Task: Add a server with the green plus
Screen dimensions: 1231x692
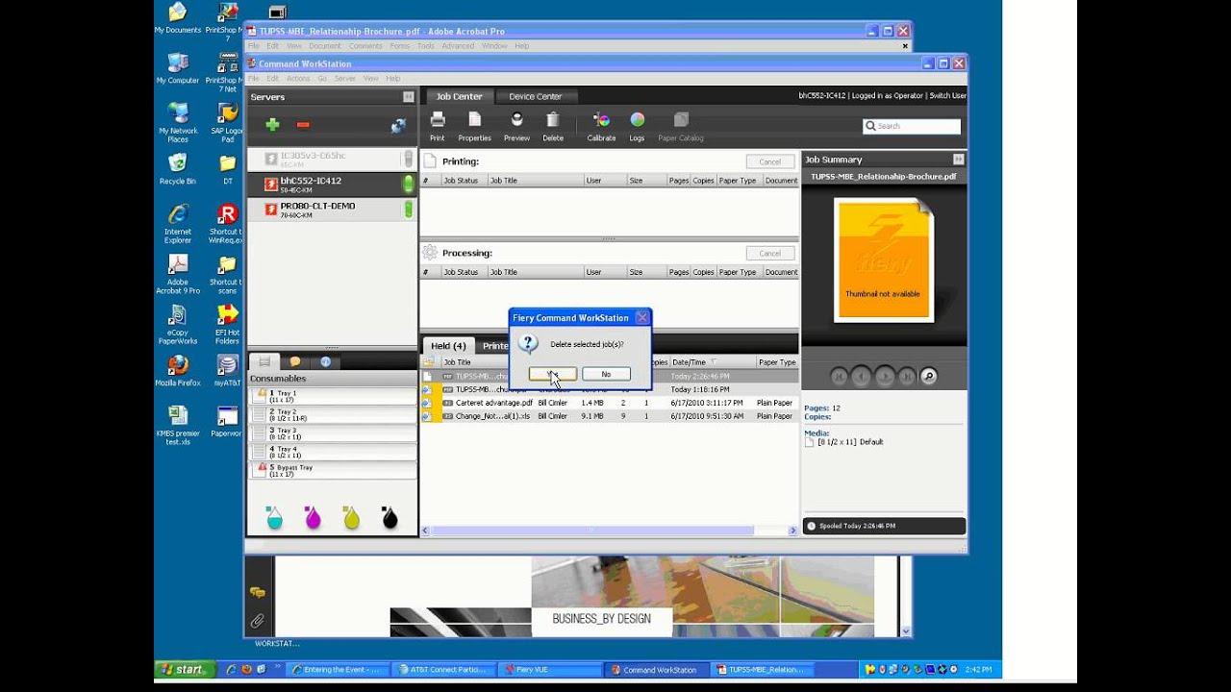Action: (x=273, y=125)
